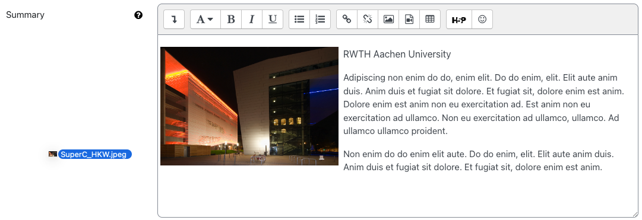Place cursor in the Adipiscing non enim paragraph

[483, 104]
